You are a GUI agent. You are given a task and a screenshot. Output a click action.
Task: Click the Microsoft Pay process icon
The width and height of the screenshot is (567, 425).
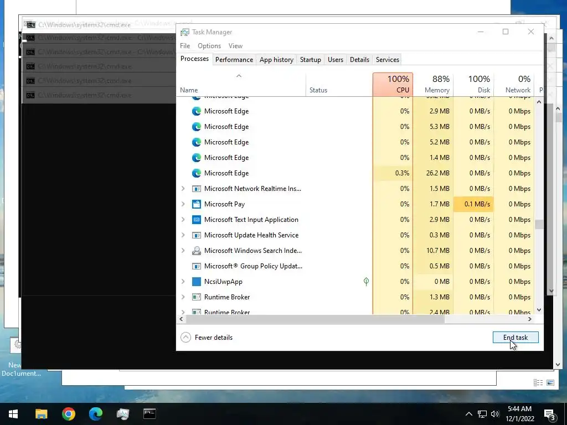[x=197, y=204]
